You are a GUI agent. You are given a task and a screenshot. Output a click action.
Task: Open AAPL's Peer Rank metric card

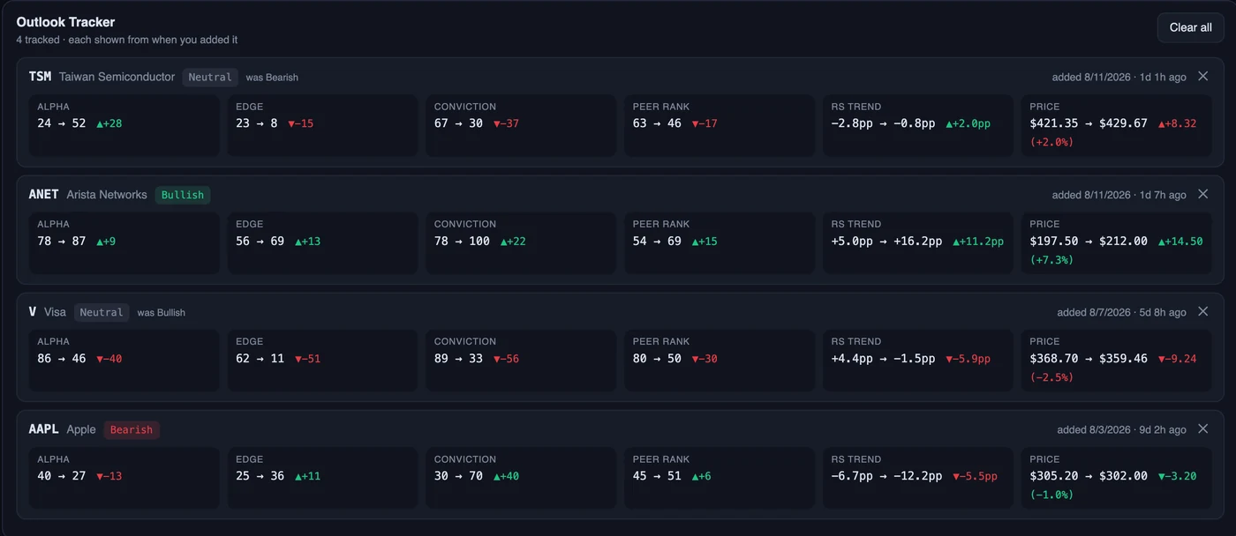point(720,478)
